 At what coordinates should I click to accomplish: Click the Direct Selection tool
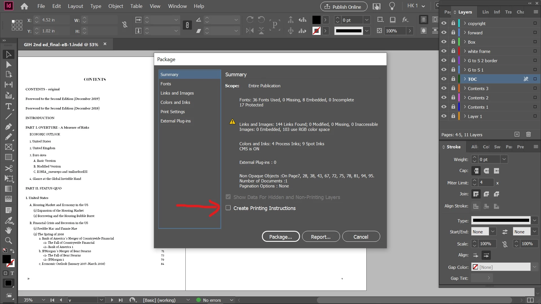click(8, 65)
